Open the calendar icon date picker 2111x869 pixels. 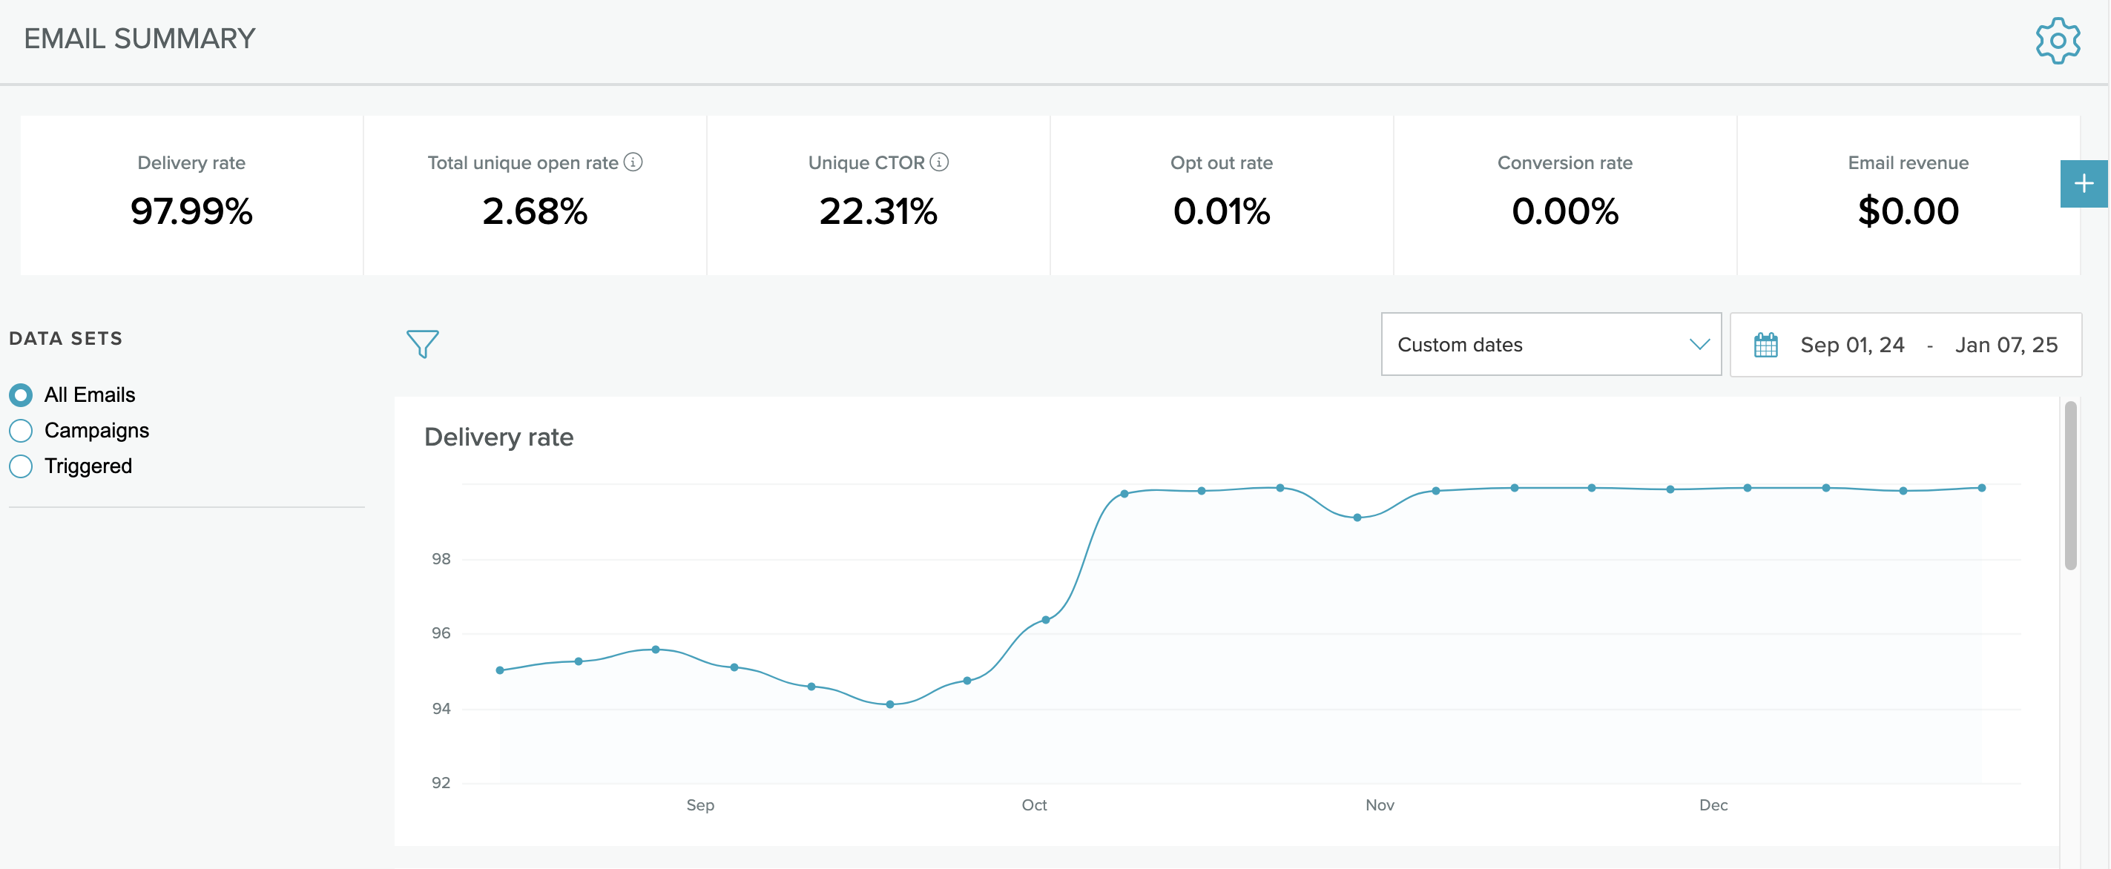(x=1765, y=345)
